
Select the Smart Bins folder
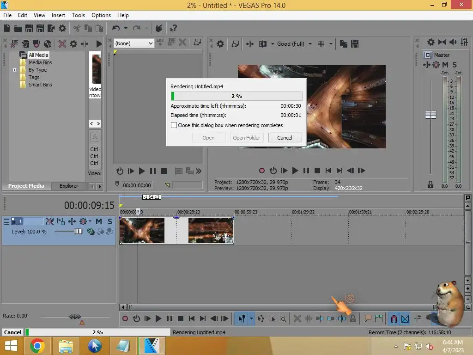click(x=40, y=85)
